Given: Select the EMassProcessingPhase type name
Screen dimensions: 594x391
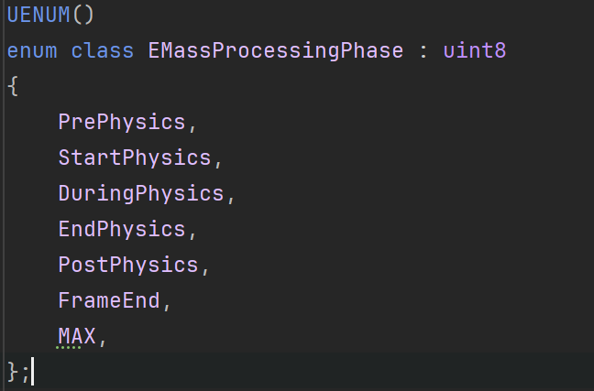Looking at the screenshot, I should point(275,49).
